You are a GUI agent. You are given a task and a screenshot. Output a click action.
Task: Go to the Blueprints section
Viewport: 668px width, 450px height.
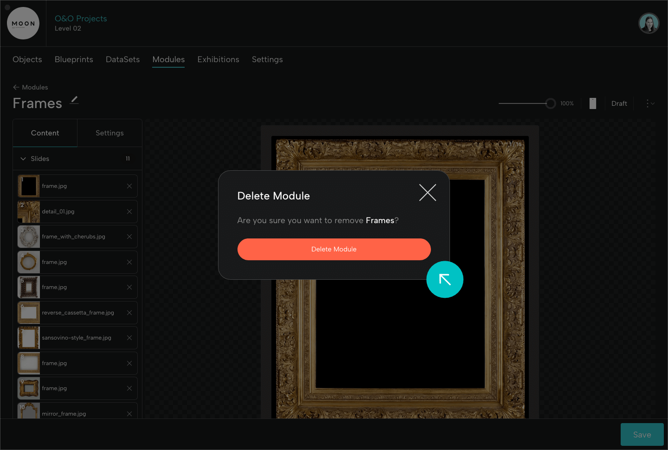[74, 59]
